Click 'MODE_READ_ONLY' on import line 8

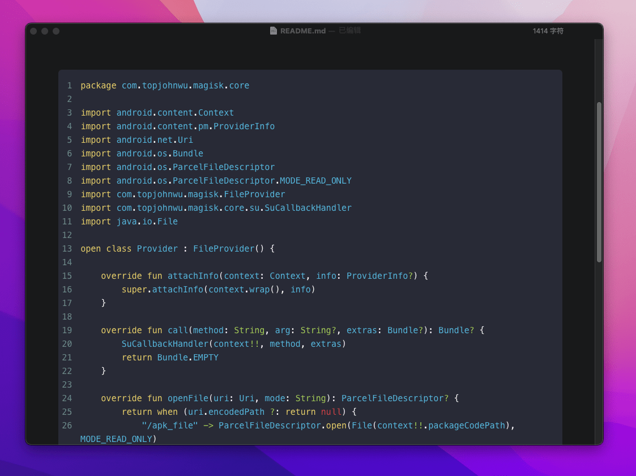[x=315, y=181]
